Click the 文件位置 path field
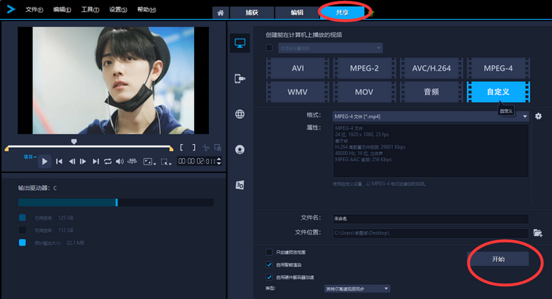Screen dimensions: 552x299 coord(431,233)
